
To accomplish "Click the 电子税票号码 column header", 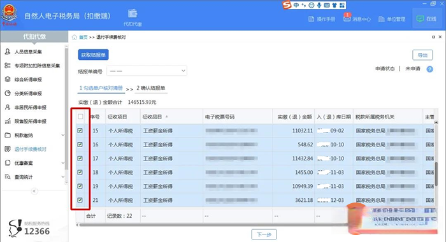I will point(220,117).
